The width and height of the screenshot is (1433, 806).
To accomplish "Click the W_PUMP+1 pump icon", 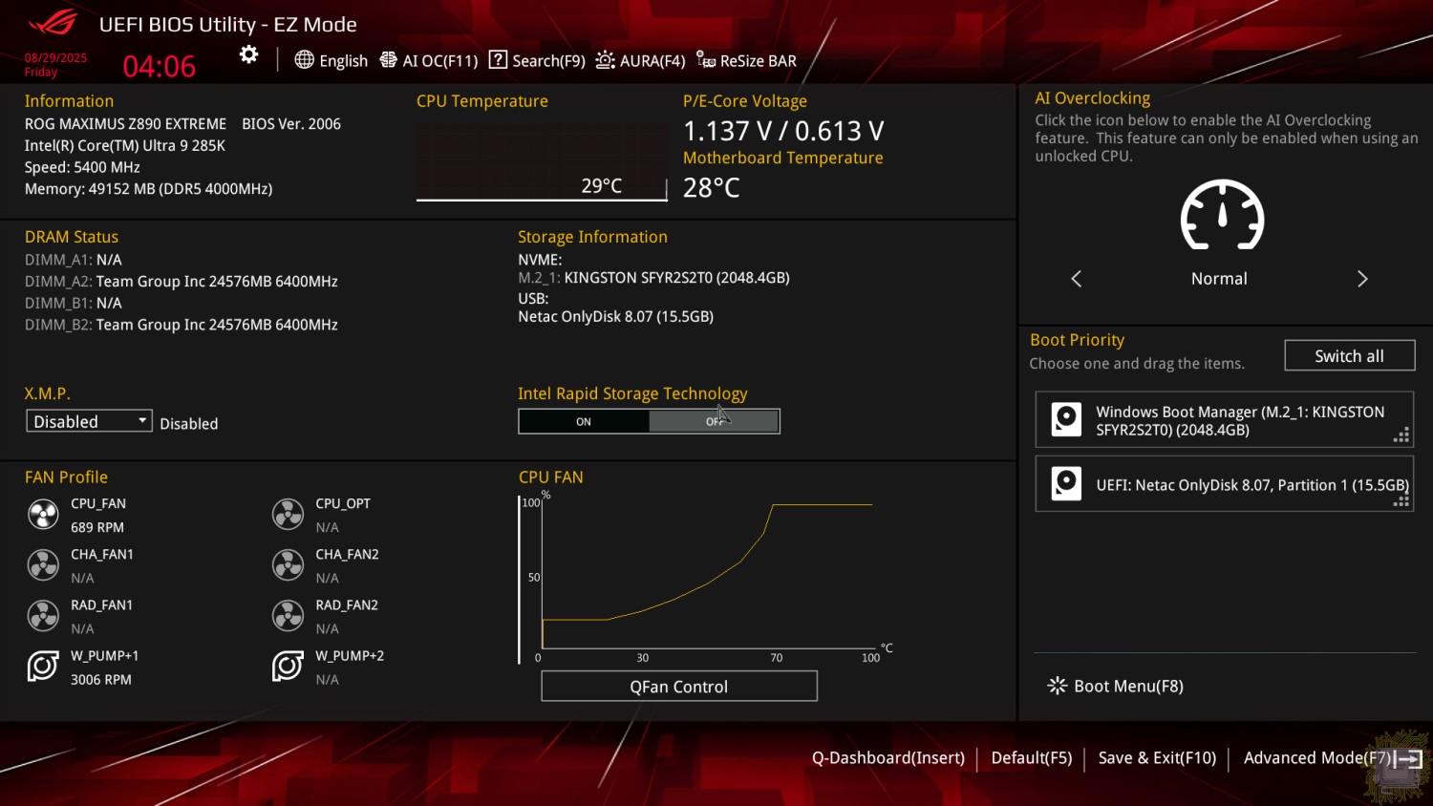I will point(43,666).
